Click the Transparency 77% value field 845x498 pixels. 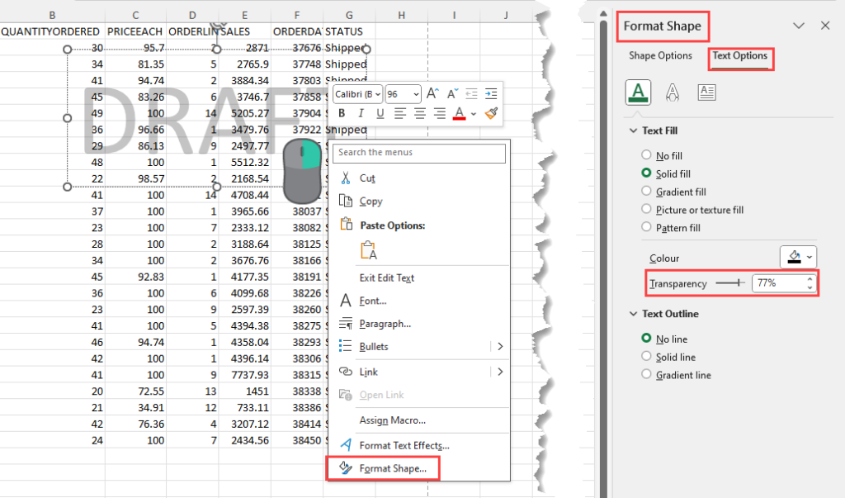779,282
